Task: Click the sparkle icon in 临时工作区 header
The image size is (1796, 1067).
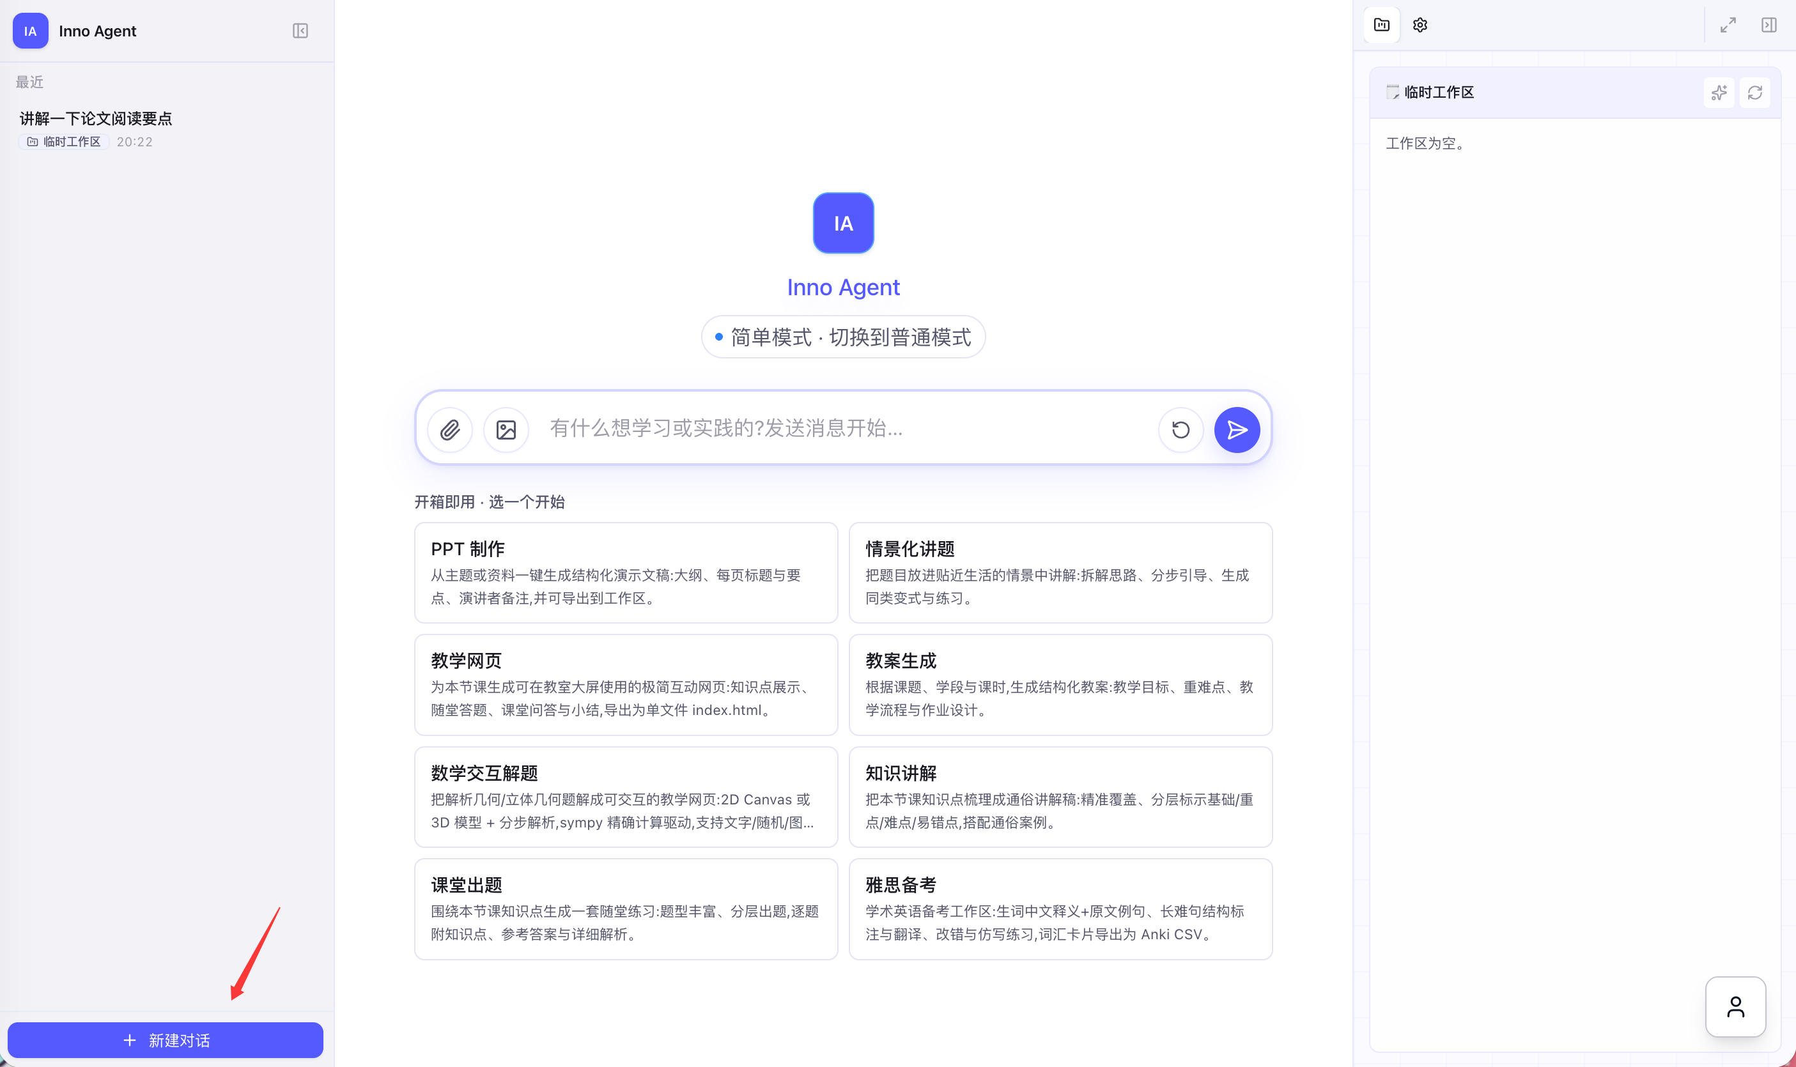Action: pos(1718,93)
